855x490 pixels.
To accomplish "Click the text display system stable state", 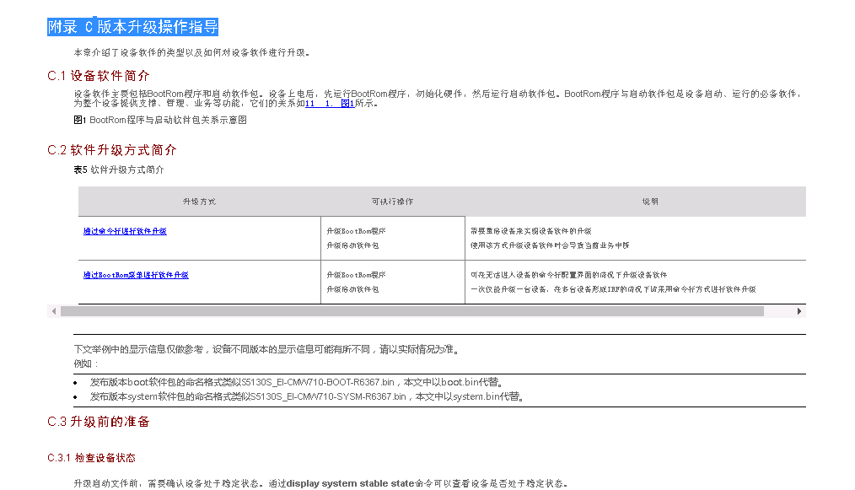I will click(350, 483).
